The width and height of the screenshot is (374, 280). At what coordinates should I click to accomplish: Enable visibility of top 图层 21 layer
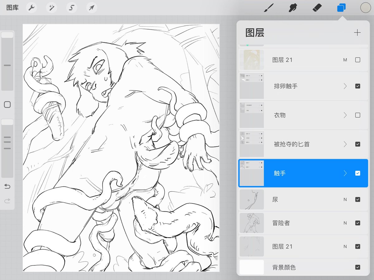358,60
